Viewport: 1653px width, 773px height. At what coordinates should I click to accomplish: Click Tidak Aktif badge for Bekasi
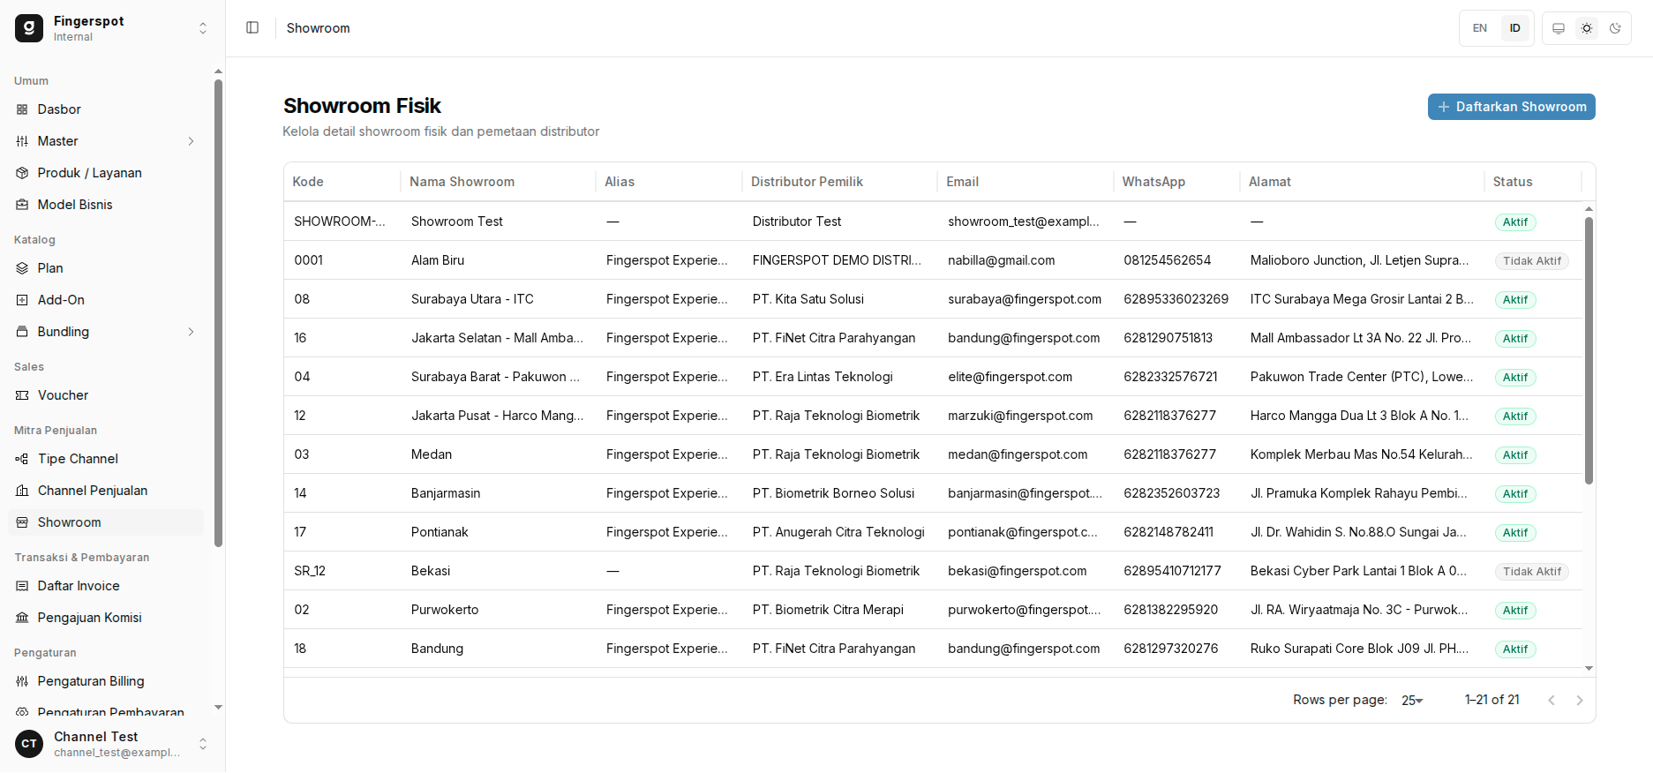[1531, 571]
